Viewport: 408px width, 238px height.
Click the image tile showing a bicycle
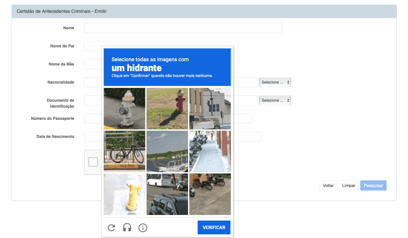point(124,151)
